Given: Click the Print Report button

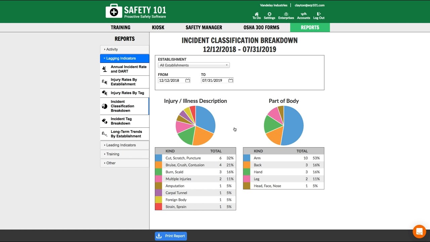Looking at the screenshot, I should click(x=171, y=236).
